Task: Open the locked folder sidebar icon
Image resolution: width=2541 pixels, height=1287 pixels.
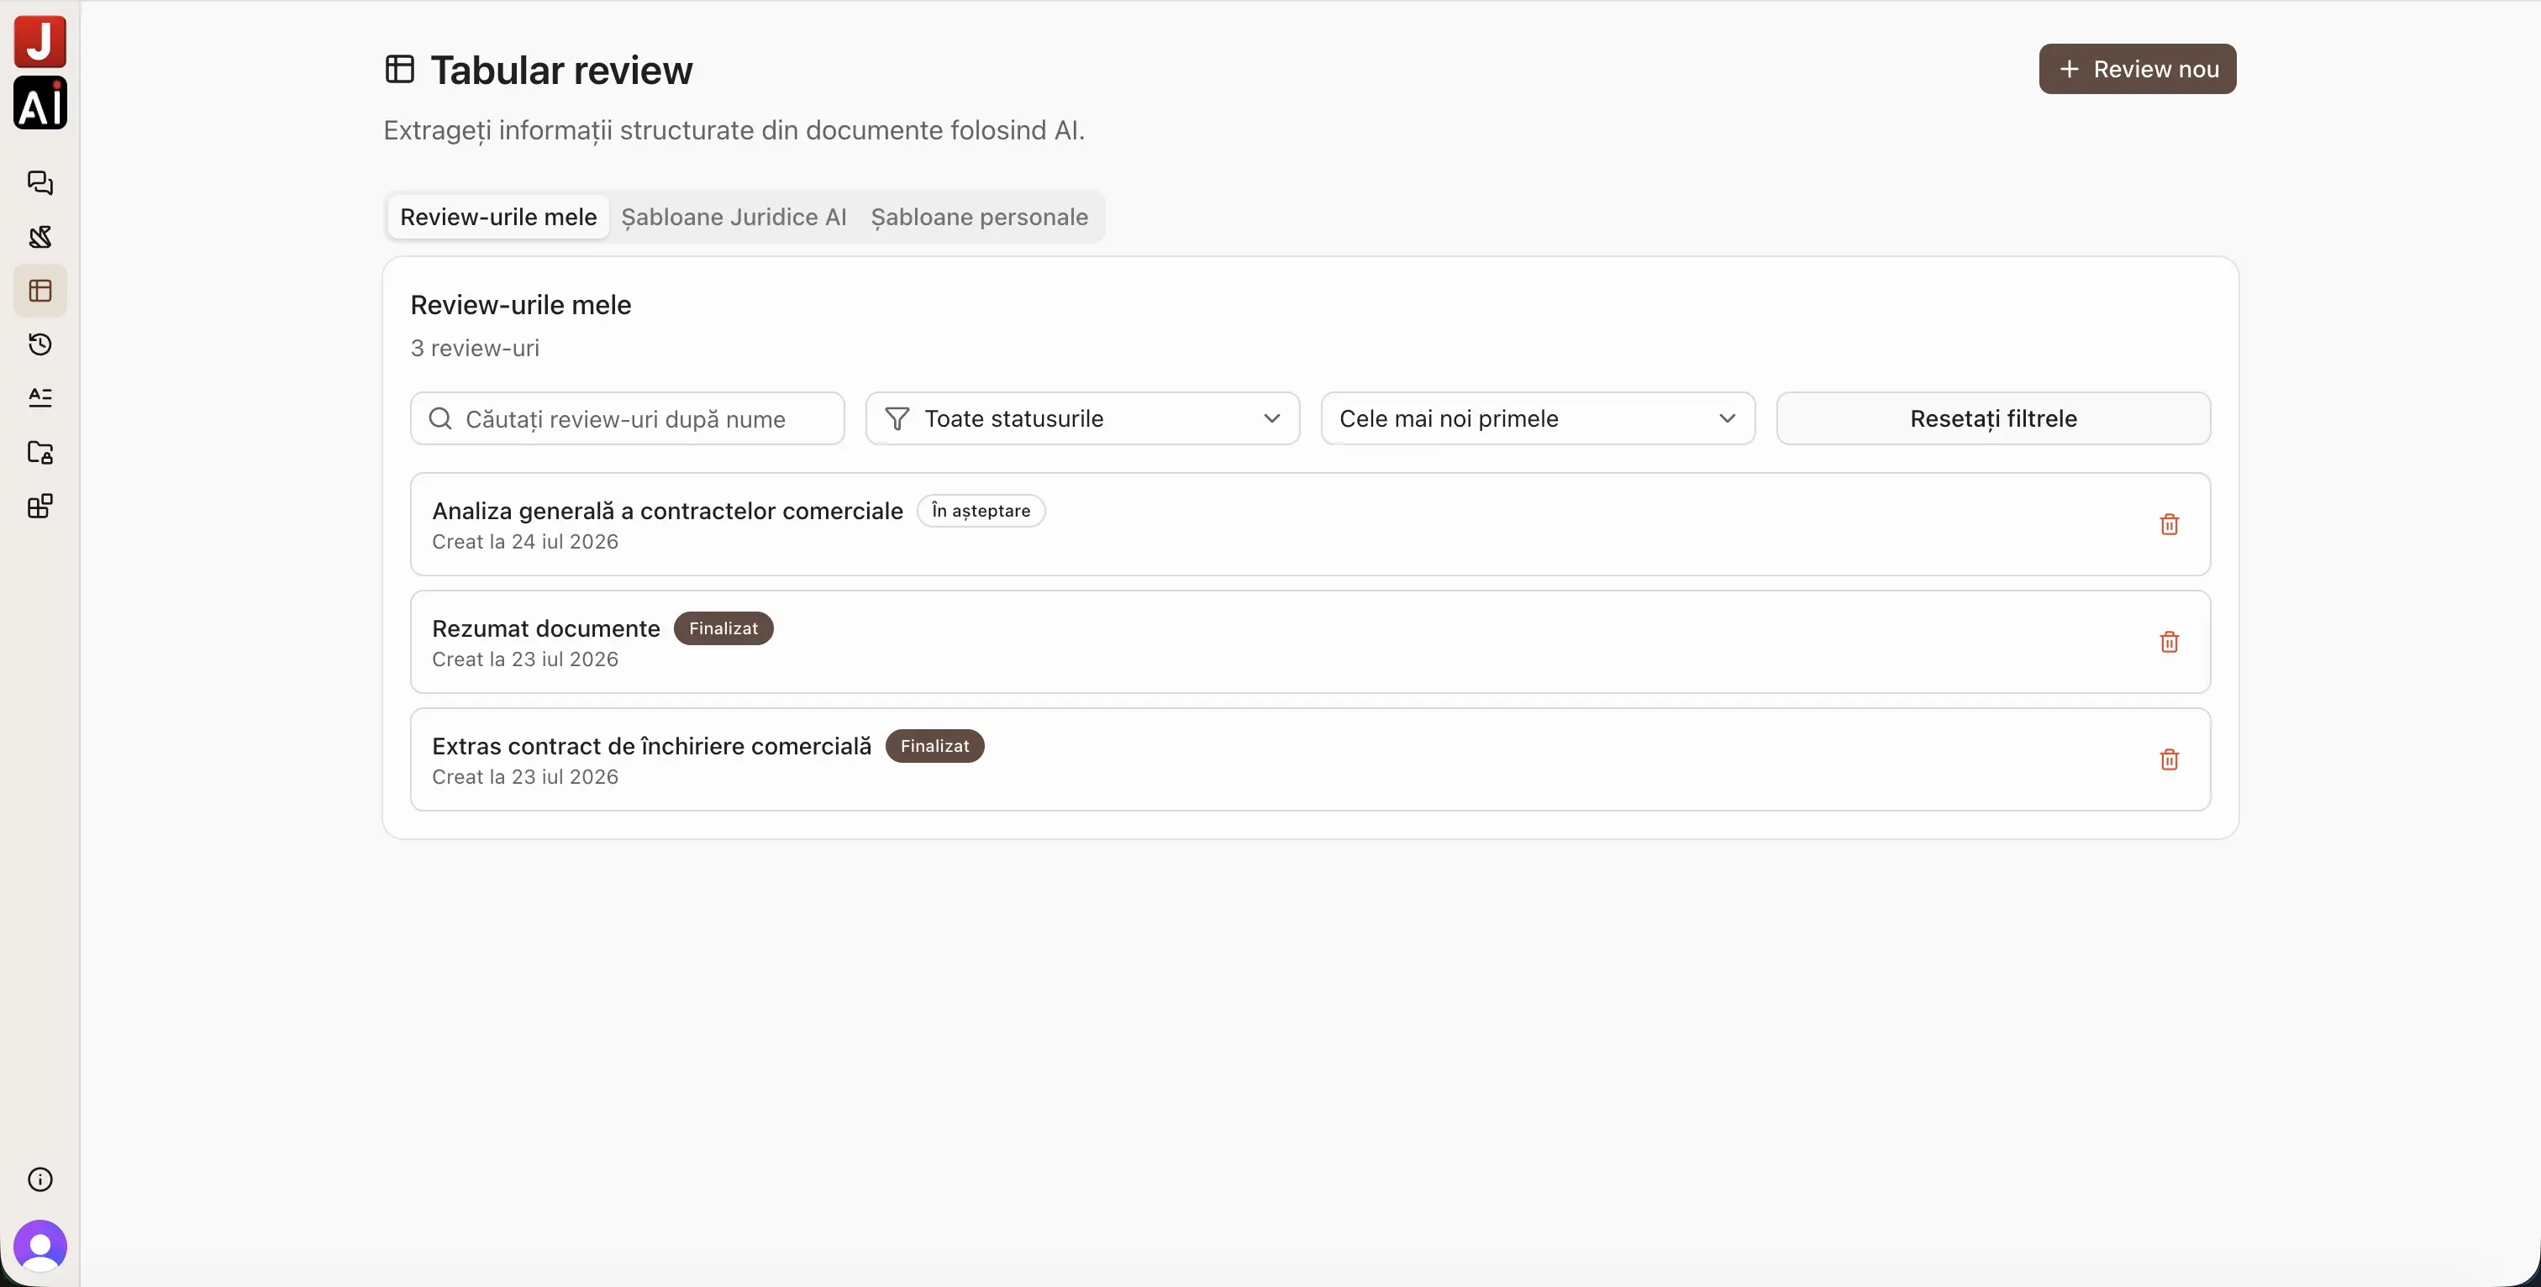Action: click(x=40, y=453)
